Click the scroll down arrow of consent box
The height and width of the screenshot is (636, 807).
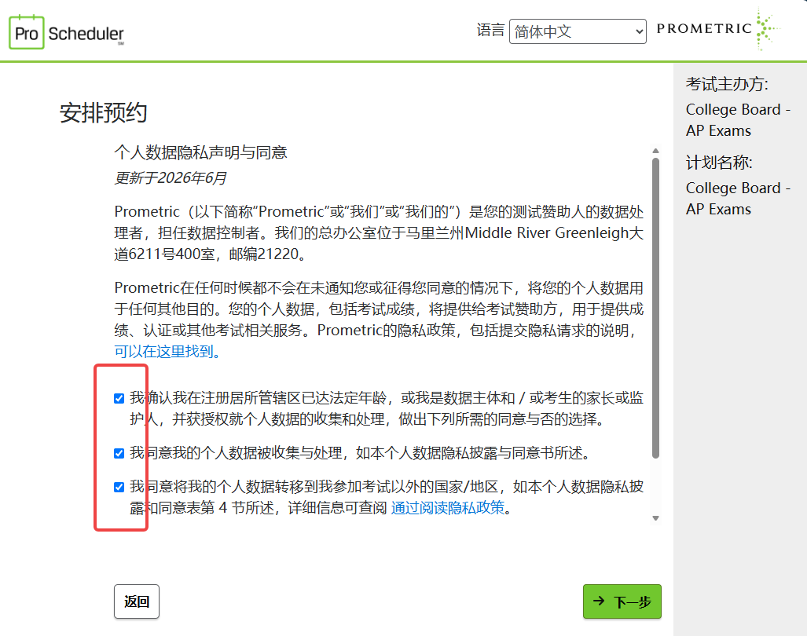click(655, 518)
